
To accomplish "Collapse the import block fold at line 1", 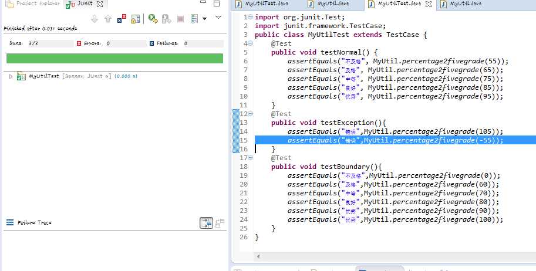I will pyautogui.click(x=251, y=17).
